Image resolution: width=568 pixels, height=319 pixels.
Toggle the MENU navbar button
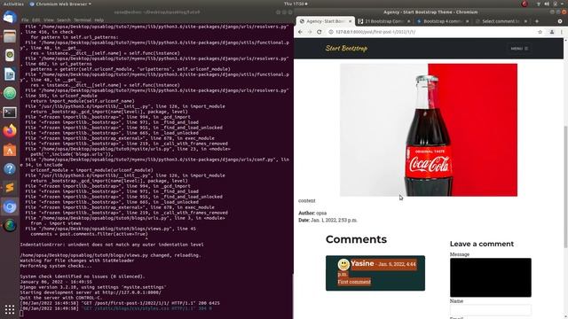coord(519,49)
